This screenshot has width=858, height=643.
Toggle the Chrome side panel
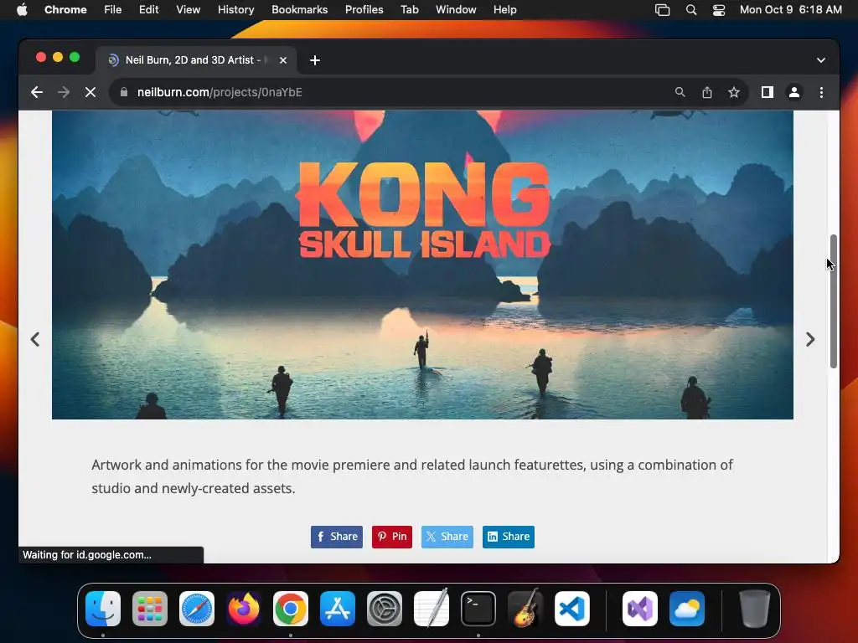click(x=768, y=92)
